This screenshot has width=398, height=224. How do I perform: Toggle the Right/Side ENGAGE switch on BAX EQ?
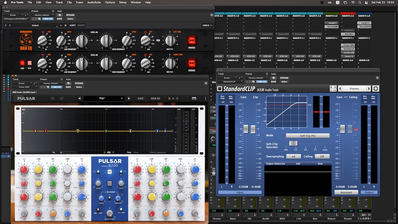[192, 63]
